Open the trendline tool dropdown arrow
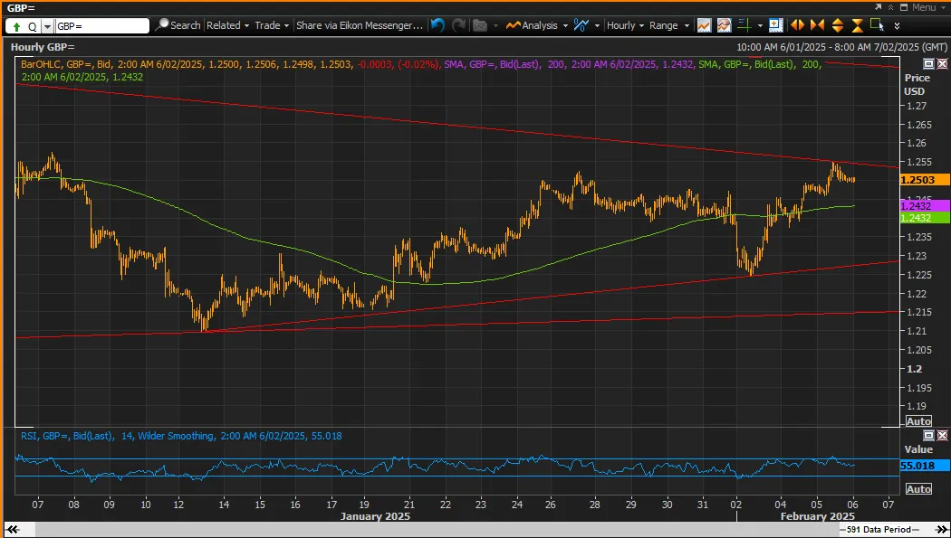Image resolution: width=951 pixels, height=538 pixels. (x=597, y=25)
